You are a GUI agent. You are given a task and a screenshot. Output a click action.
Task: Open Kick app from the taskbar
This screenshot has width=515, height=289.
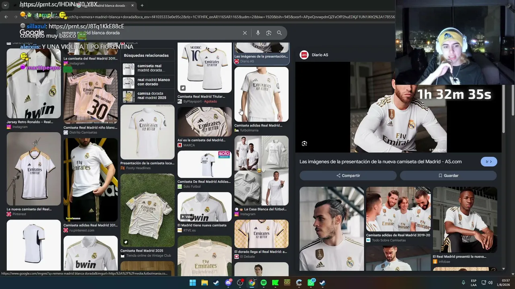pos(275,283)
